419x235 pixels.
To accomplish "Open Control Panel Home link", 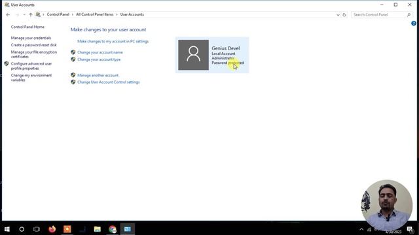I will [27, 27].
